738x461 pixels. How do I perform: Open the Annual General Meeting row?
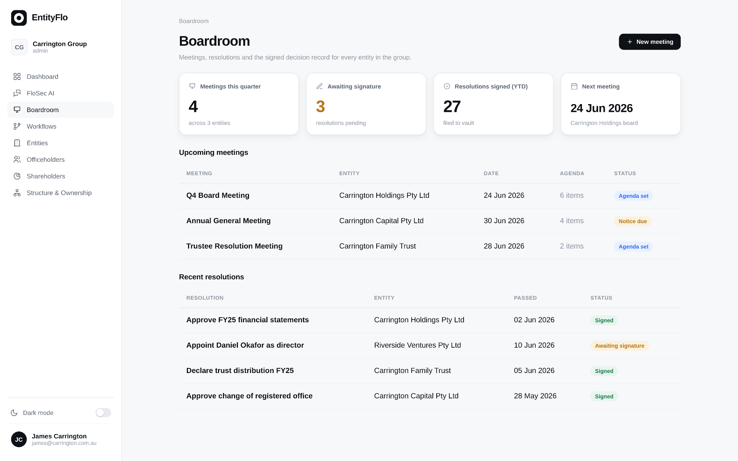[x=430, y=221]
